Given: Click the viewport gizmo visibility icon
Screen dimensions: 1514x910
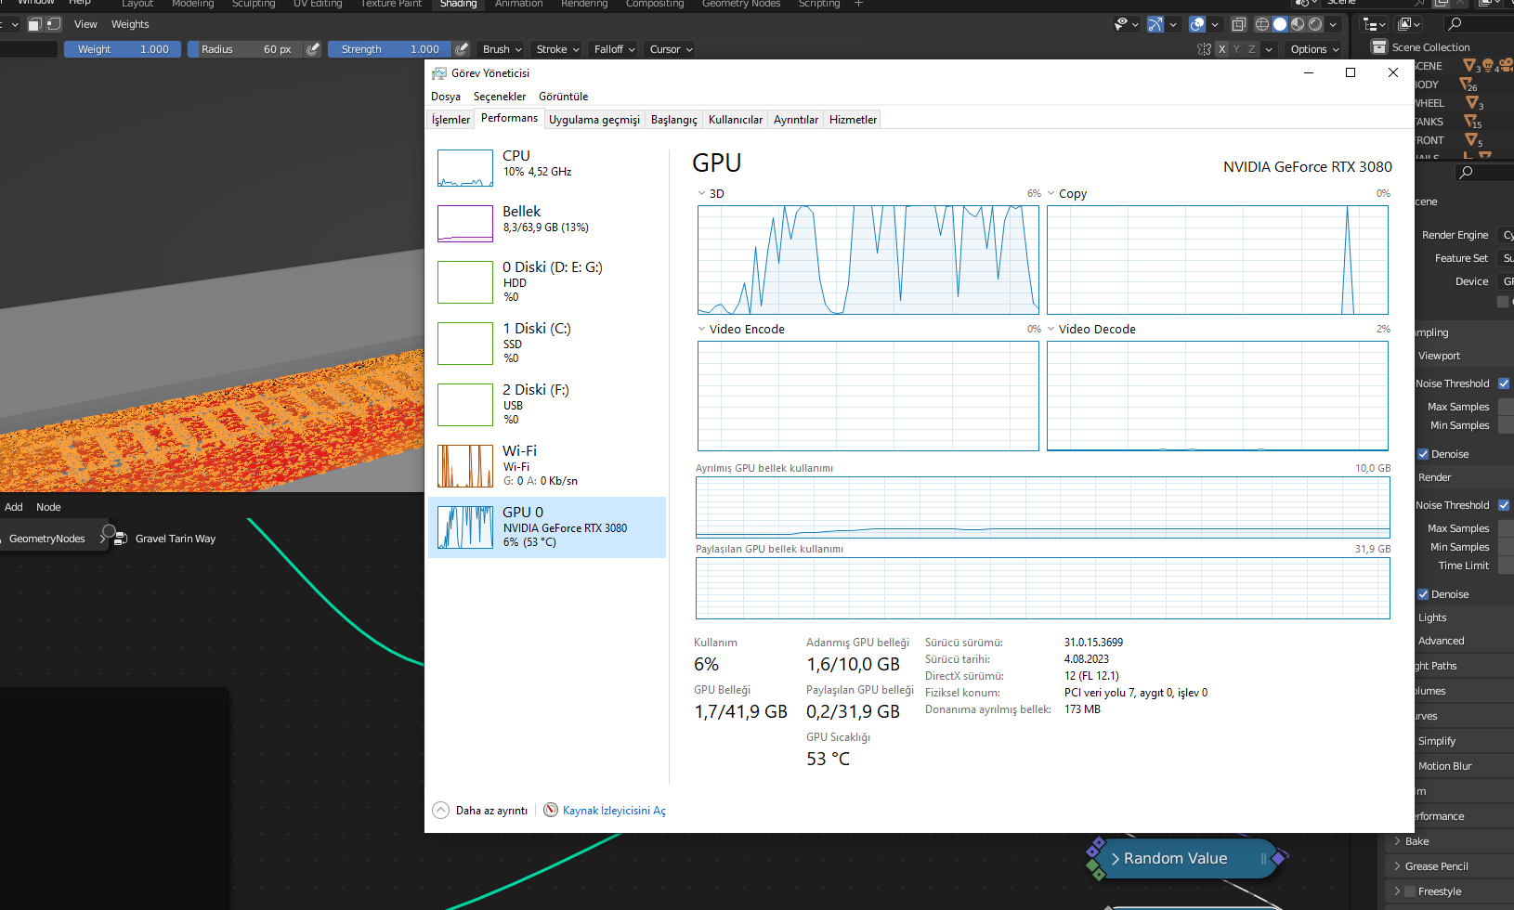Looking at the screenshot, I should (x=1155, y=24).
